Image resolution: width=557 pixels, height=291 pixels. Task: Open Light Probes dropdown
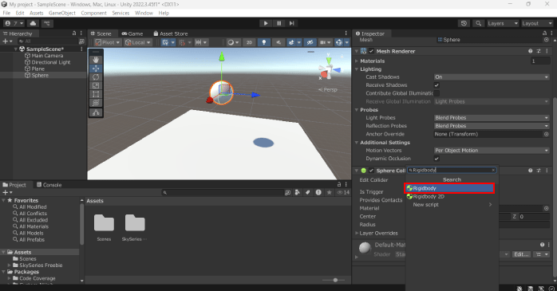click(492, 118)
